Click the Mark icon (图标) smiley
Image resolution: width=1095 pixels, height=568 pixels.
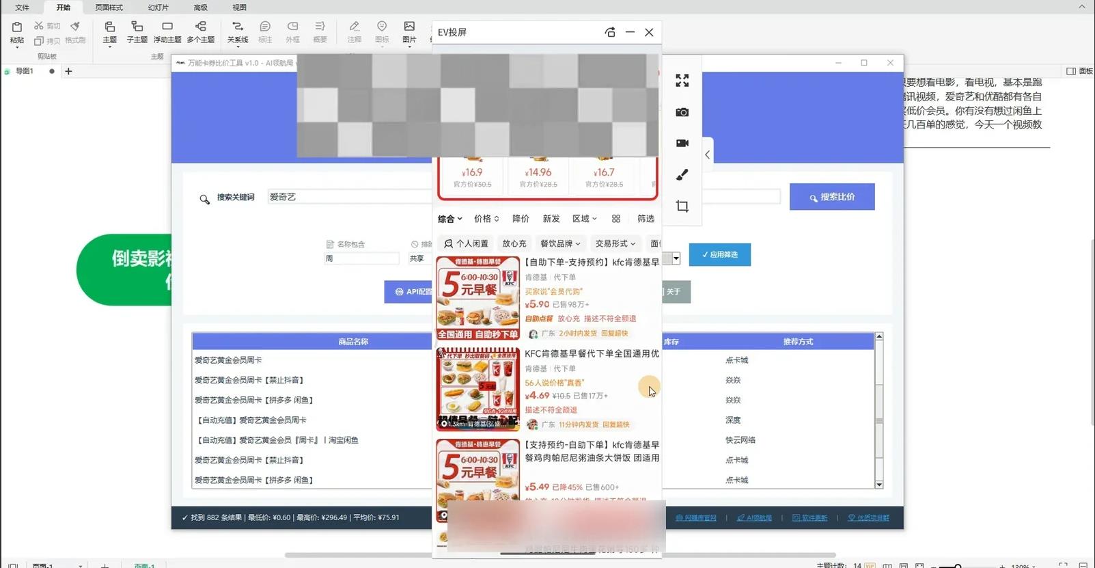click(x=382, y=27)
